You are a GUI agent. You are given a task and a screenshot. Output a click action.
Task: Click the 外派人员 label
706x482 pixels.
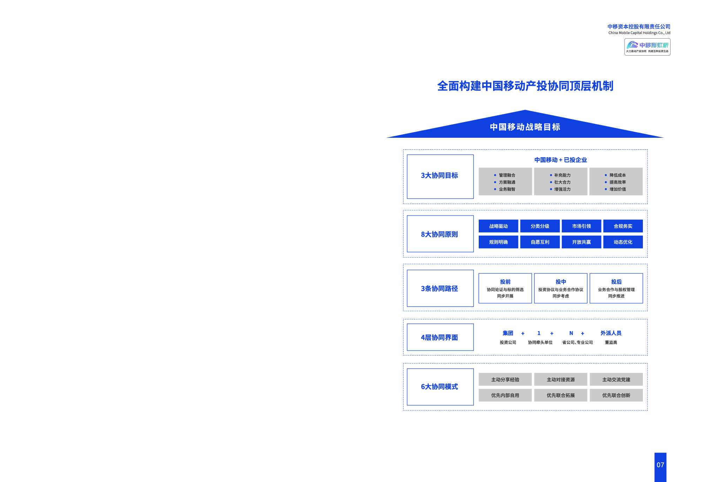click(611, 333)
